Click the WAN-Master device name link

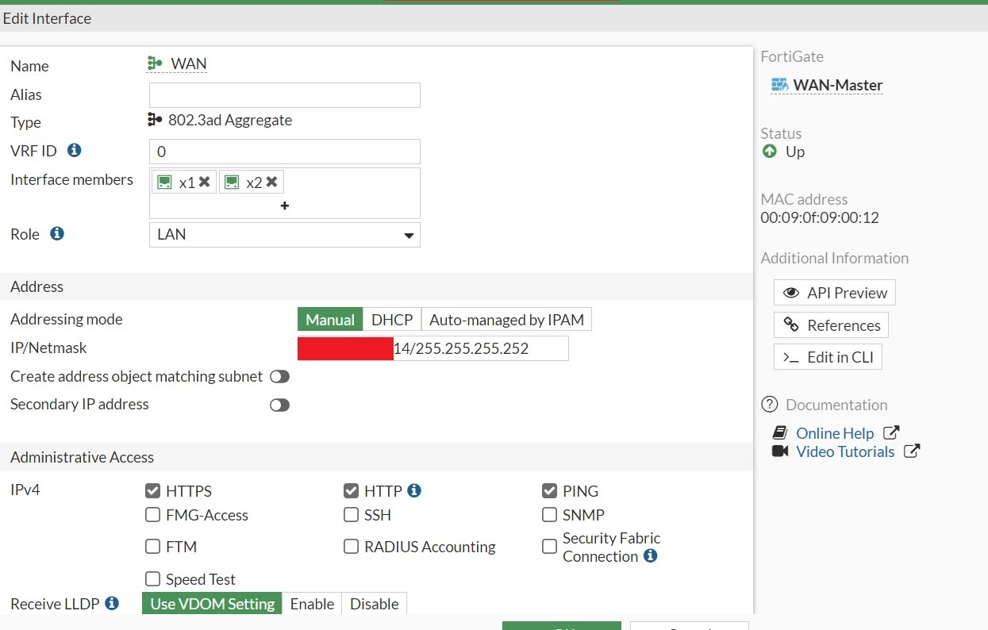point(838,86)
